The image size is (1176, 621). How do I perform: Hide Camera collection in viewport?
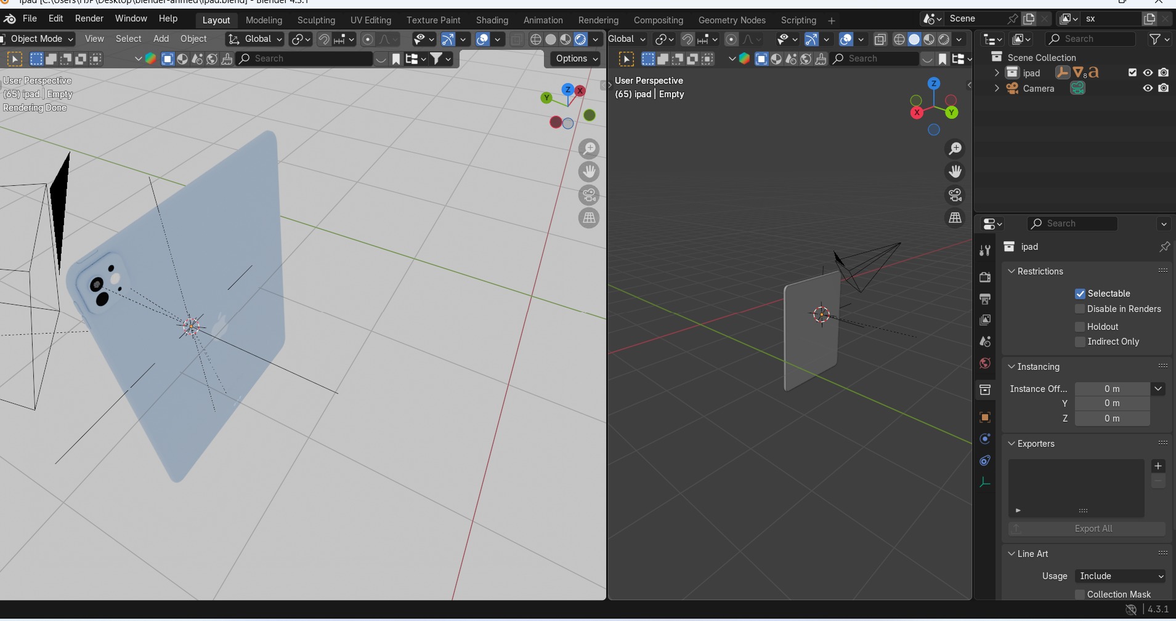pyautogui.click(x=1148, y=88)
